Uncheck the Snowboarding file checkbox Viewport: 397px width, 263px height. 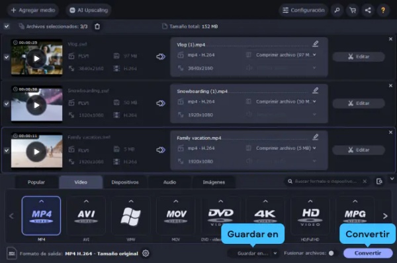pyautogui.click(x=7, y=104)
